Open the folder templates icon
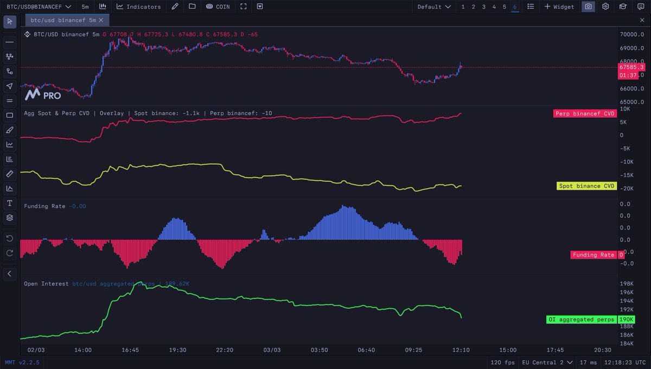 [192, 7]
